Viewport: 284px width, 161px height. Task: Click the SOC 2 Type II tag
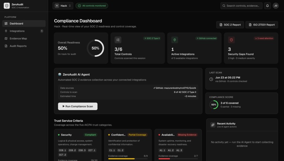point(152,38)
